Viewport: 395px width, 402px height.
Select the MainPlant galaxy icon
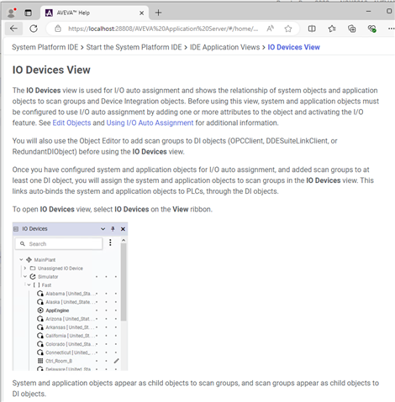(x=29, y=259)
